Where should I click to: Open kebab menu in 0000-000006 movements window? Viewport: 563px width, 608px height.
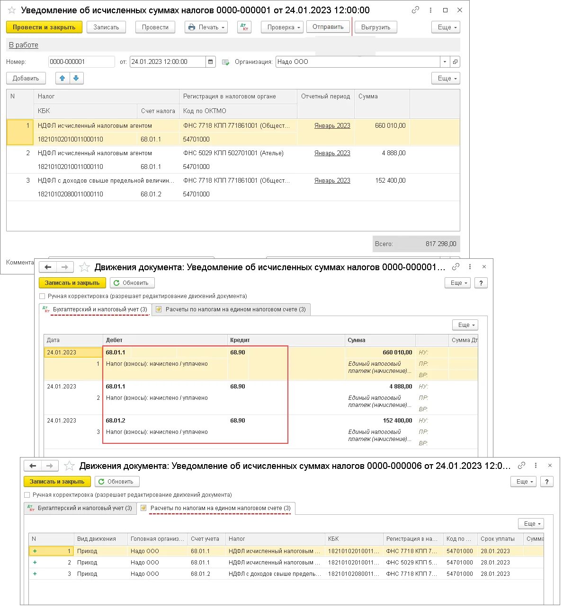tap(536, 466)
